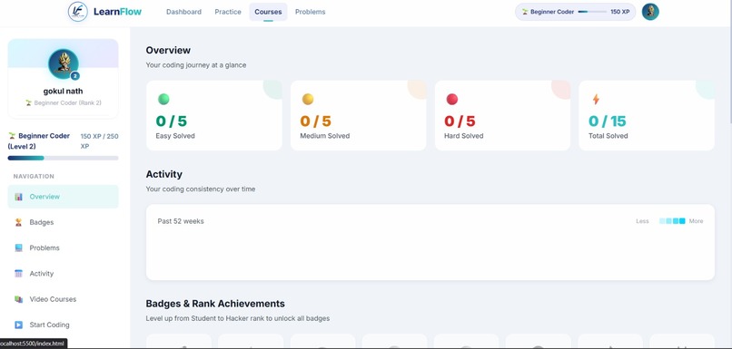This screenshot has height=349, width=732.
Task: Click the Video Courses books icon
Action: 19,299
